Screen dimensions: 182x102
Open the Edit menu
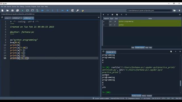click(5, 7)
